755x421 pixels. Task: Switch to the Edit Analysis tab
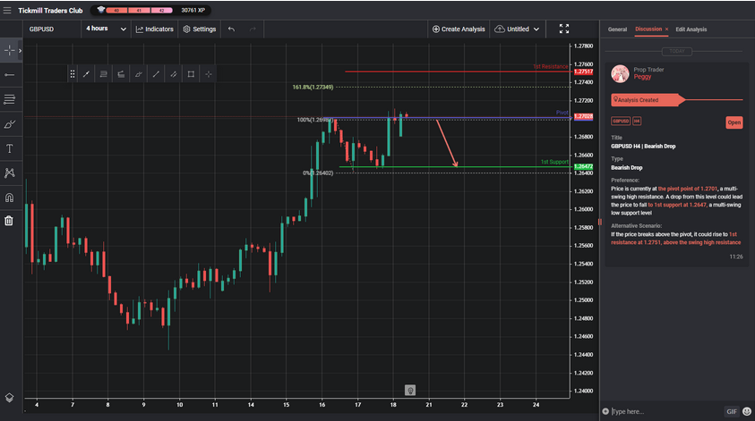(691, 29)
